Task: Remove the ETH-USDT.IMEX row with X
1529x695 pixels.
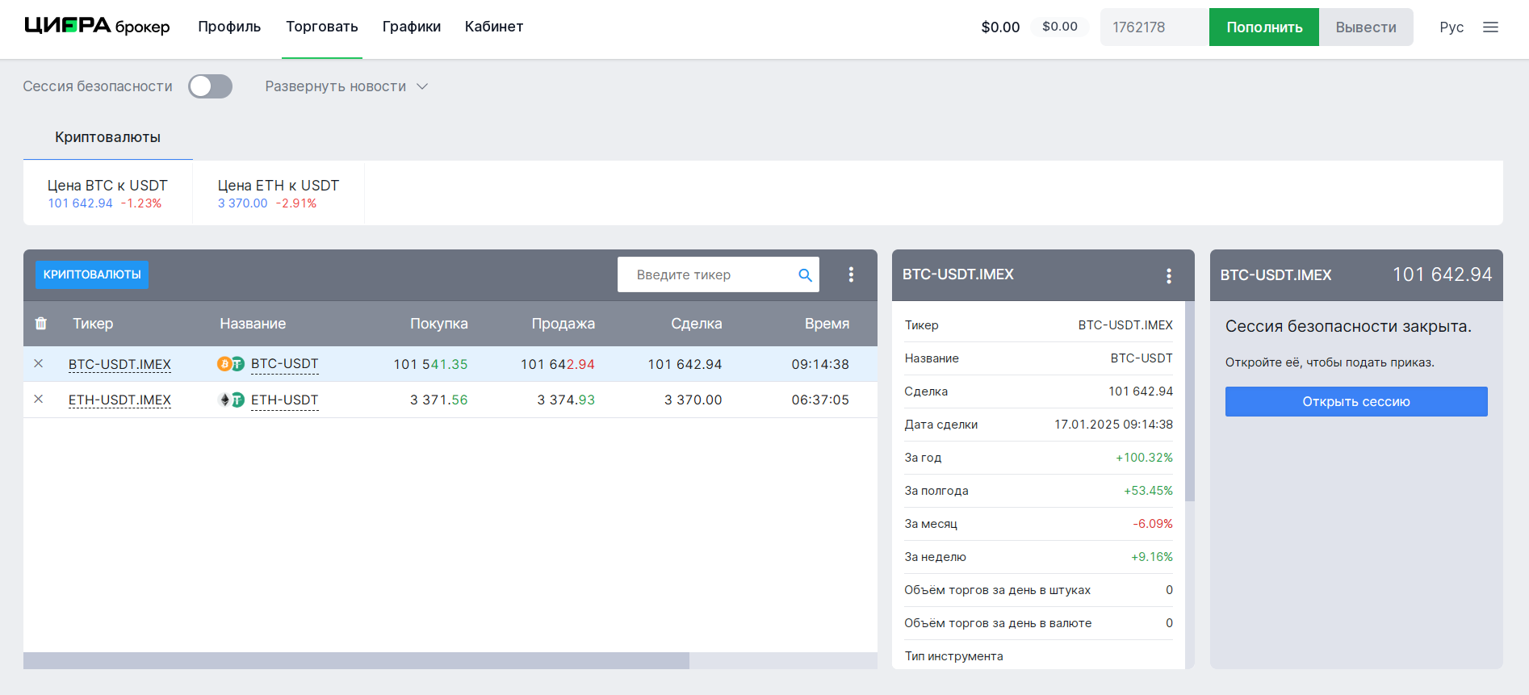Action: click(38, 400)
